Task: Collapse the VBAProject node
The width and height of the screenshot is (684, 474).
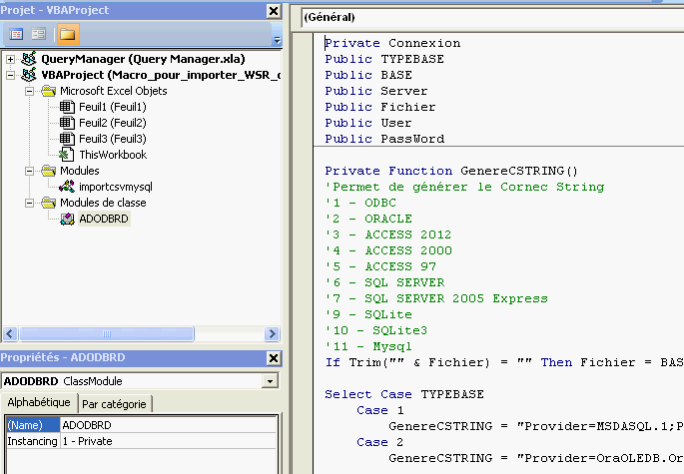Action: click(x=10, y=75)
